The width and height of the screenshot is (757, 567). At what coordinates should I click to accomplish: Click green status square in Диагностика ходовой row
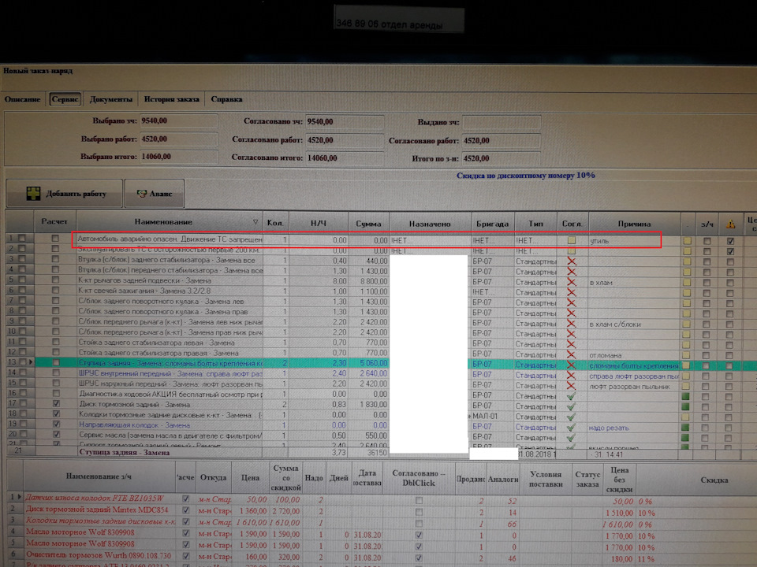[685, 396]
